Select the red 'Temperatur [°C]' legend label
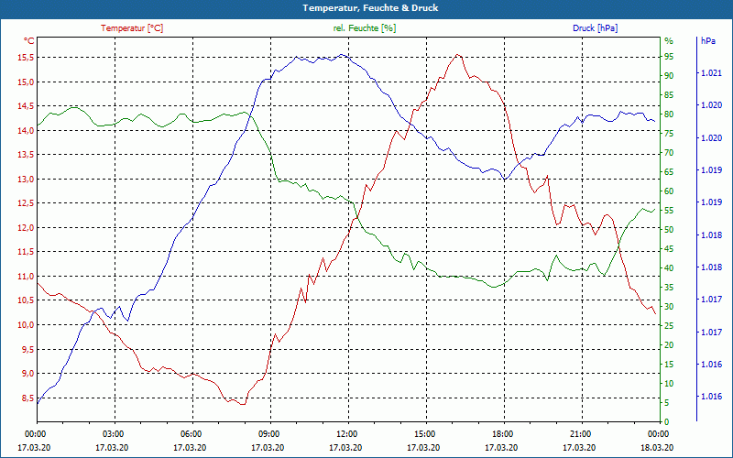 pos(132,28)
